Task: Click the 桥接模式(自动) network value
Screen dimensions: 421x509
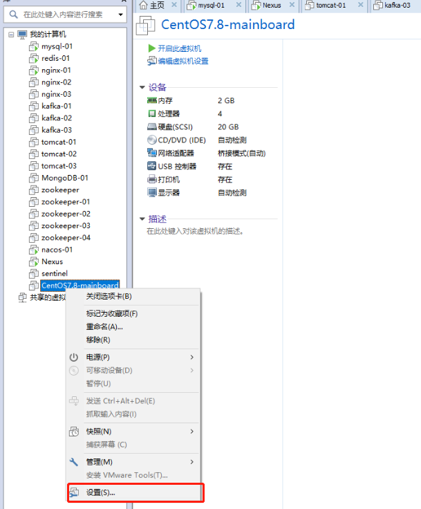Action: coord(242,154)
